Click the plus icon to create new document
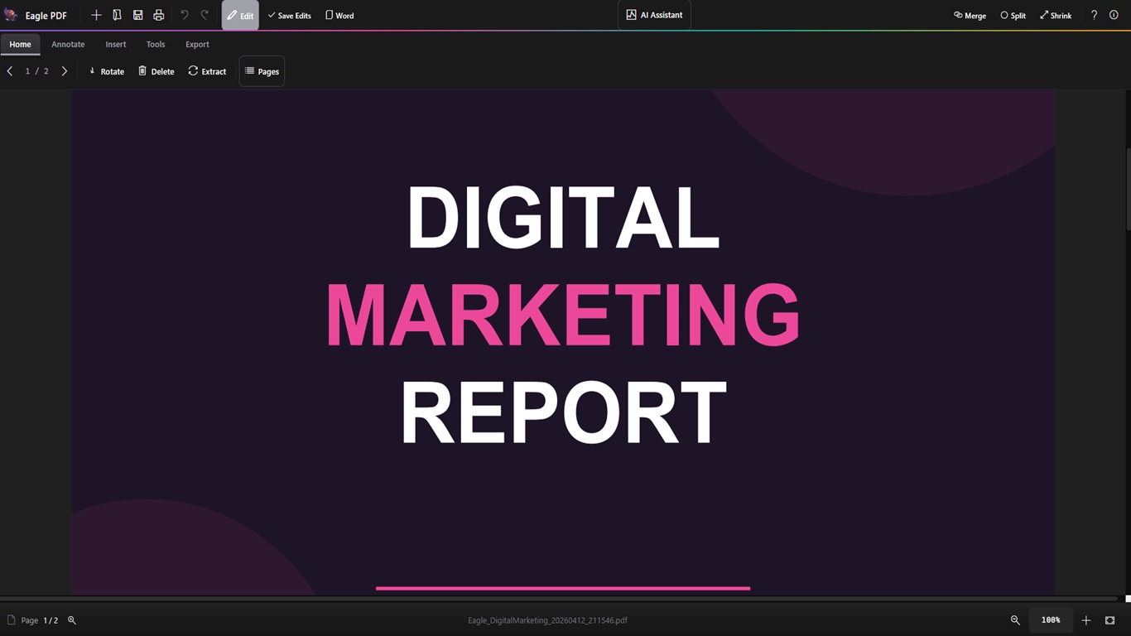Viewport: 1131px width, 636px height. click(x=96, y=15)
